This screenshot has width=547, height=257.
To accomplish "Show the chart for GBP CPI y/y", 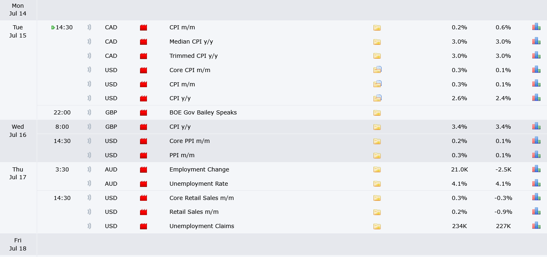I will pyautogui.click(x=536, y=126).
